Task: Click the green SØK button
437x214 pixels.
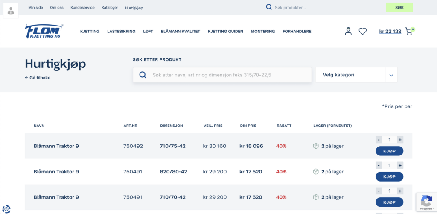Action: (399, 8)
